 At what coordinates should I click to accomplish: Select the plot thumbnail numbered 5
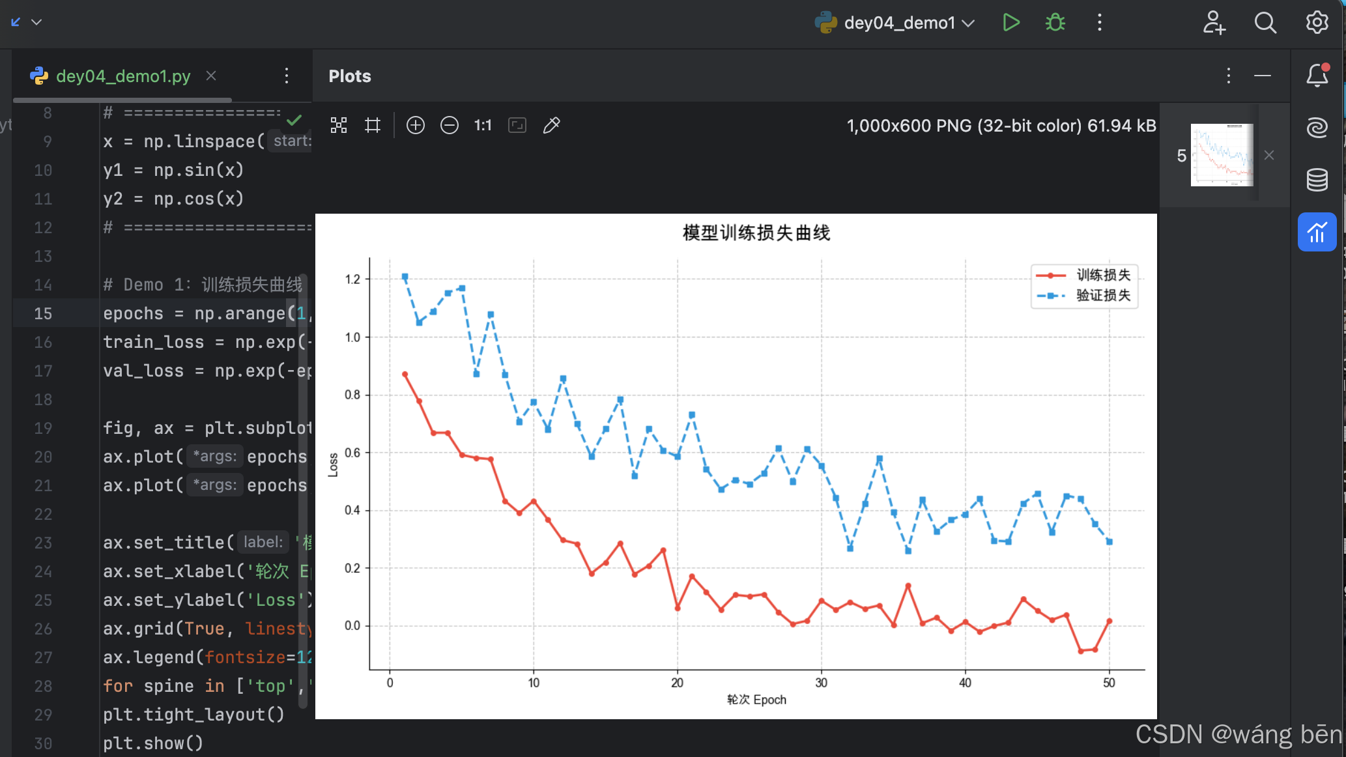pyautogui.click(x=1222, y=155)
